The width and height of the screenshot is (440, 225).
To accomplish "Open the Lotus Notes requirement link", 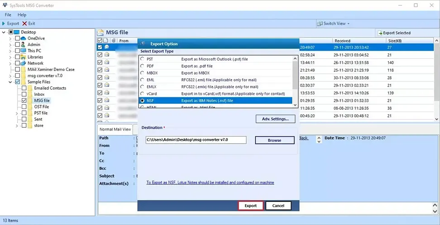I will [x=210, y=183].
